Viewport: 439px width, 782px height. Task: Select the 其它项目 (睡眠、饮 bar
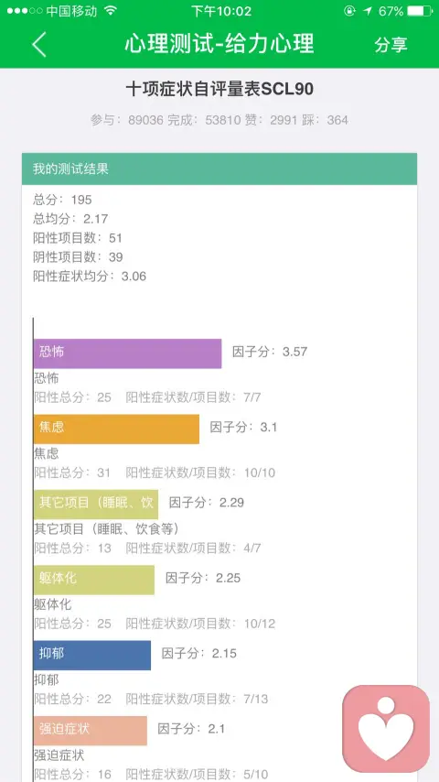96,505
